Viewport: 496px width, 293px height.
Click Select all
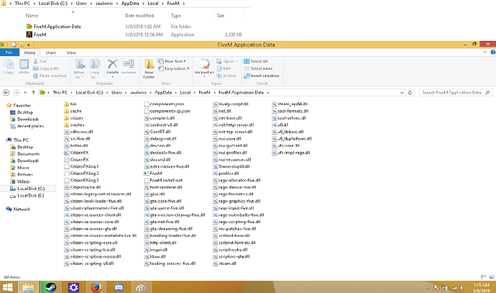coord(256,61)
